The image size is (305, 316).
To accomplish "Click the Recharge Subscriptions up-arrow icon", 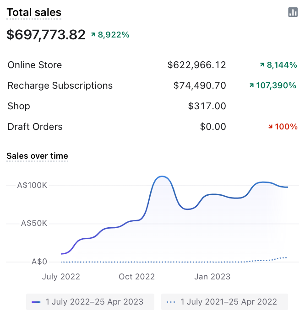I will coord(251,86).
